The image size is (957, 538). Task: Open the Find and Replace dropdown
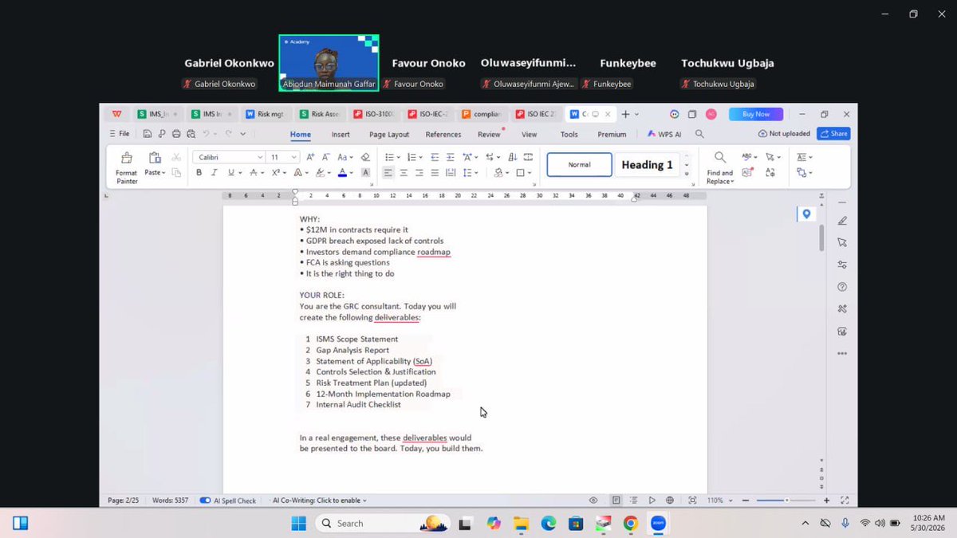(x=733, y=181)
